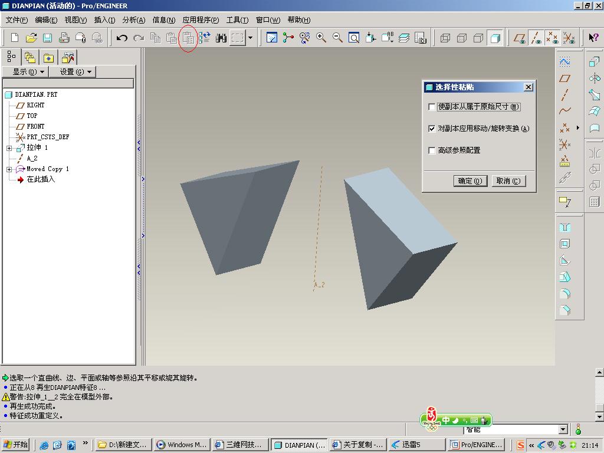Click the datum plane tool
This screenshot has height=453, width=604.
click(564, 78)
